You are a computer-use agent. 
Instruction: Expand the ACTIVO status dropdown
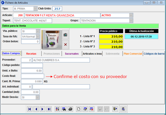coord(131,15)
